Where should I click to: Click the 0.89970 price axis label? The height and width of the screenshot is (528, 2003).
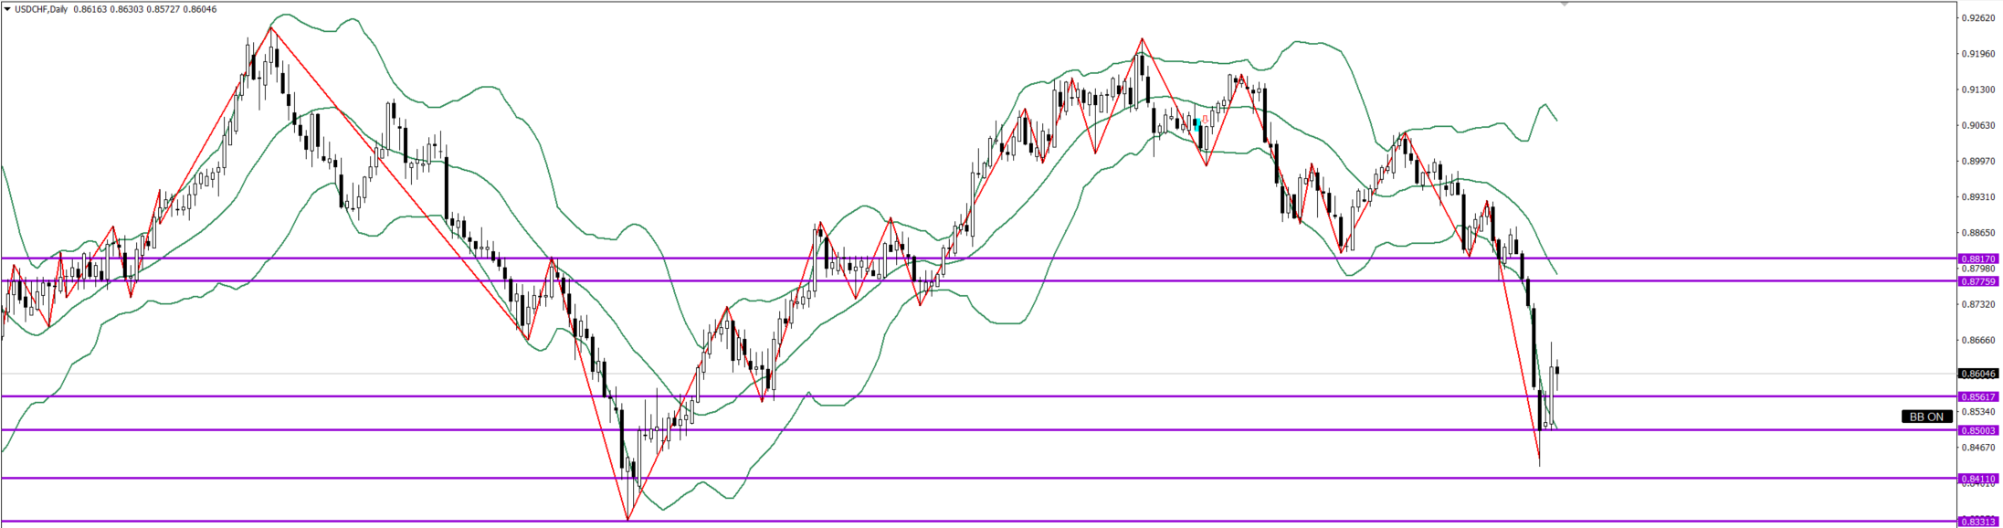coord(1977,161)
